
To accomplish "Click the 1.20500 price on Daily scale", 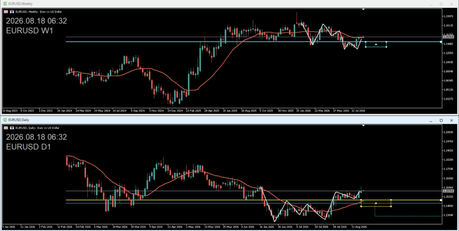I will coord(448,132).
